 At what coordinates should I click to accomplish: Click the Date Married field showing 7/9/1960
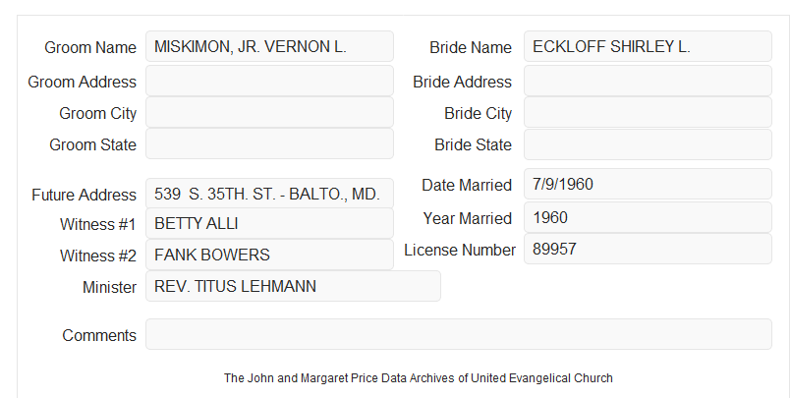648,184
